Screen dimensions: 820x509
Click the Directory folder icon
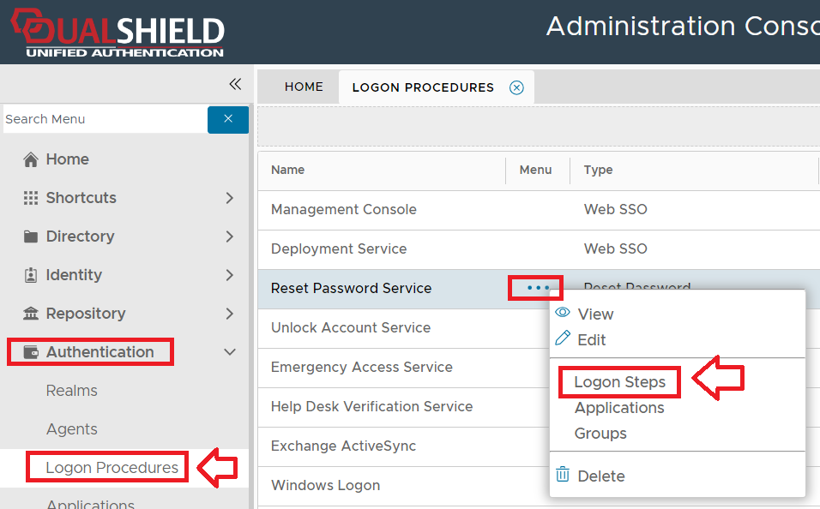[31, 237]
